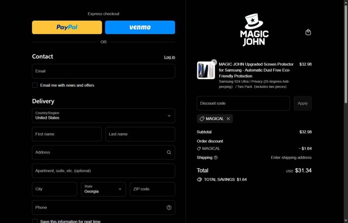Remove the MAGICAL discount code
Screen dimensions: 348x223
tap(228, 119)
